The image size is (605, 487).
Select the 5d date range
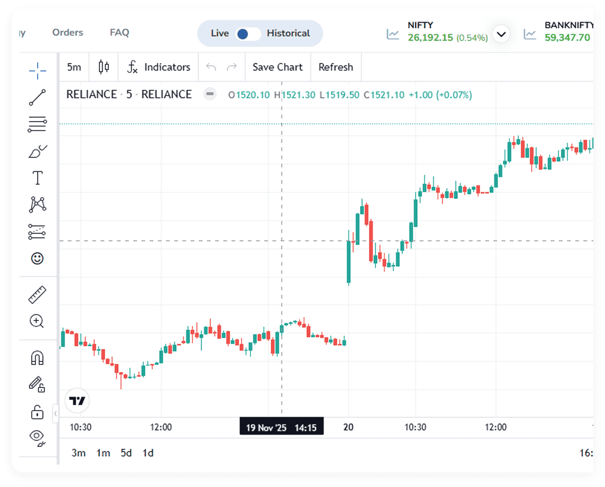126,453
